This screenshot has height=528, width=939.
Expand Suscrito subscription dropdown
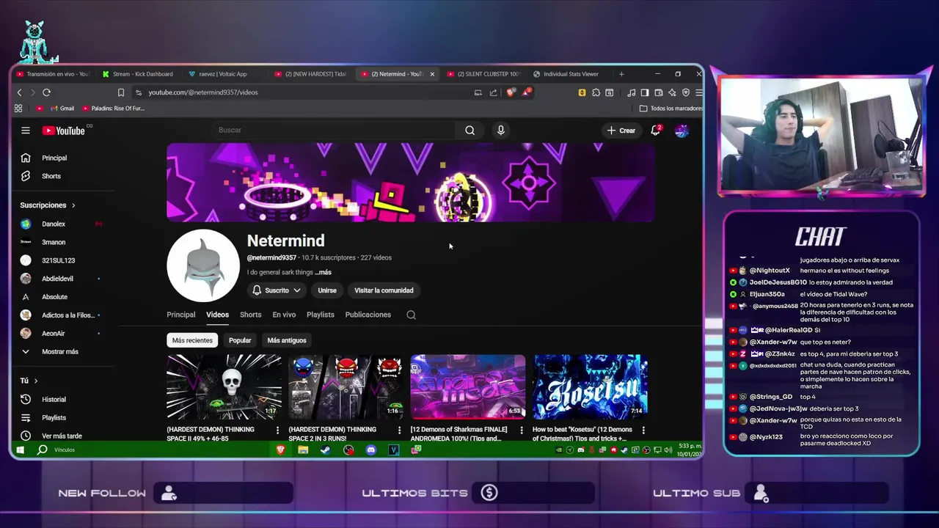point(277,290)
